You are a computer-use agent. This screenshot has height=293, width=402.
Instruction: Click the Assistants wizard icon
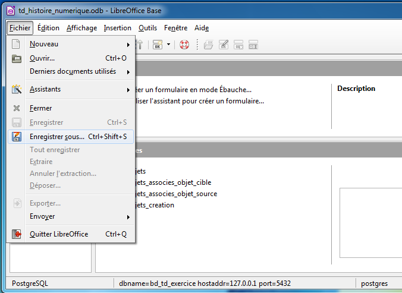click(x=17, y=89)
